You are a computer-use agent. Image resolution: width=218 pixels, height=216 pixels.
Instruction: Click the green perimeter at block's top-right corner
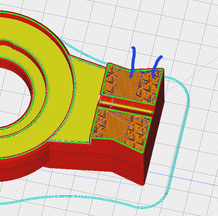[x=163, y=70]
